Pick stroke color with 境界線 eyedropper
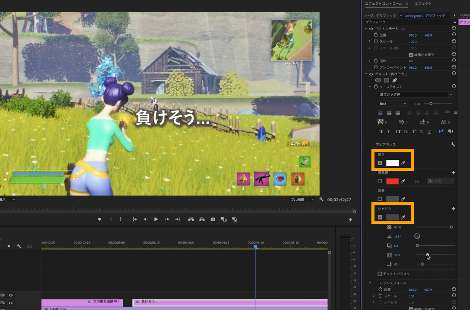This screenshot has height=310, width=470. (403, 181)
